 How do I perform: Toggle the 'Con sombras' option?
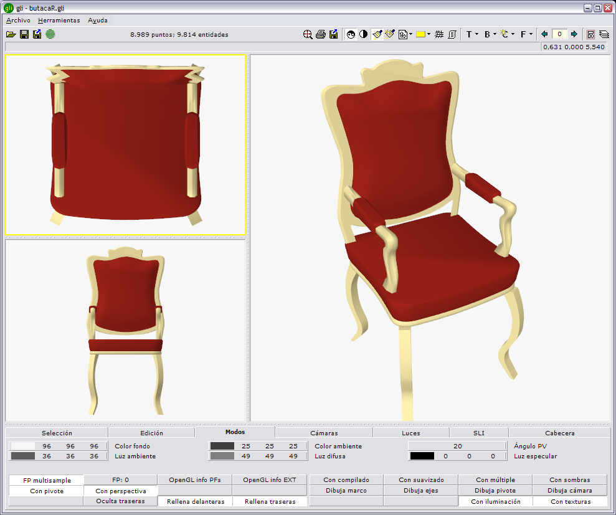[570, 480]
